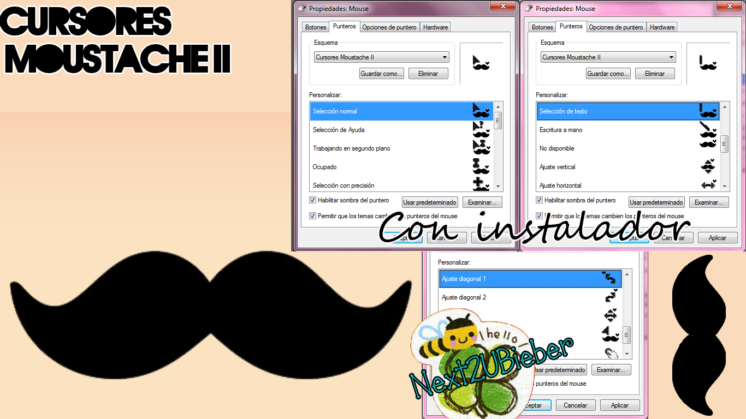Disable Permitir que los temas cambien los punteros

tap(312, 216)
